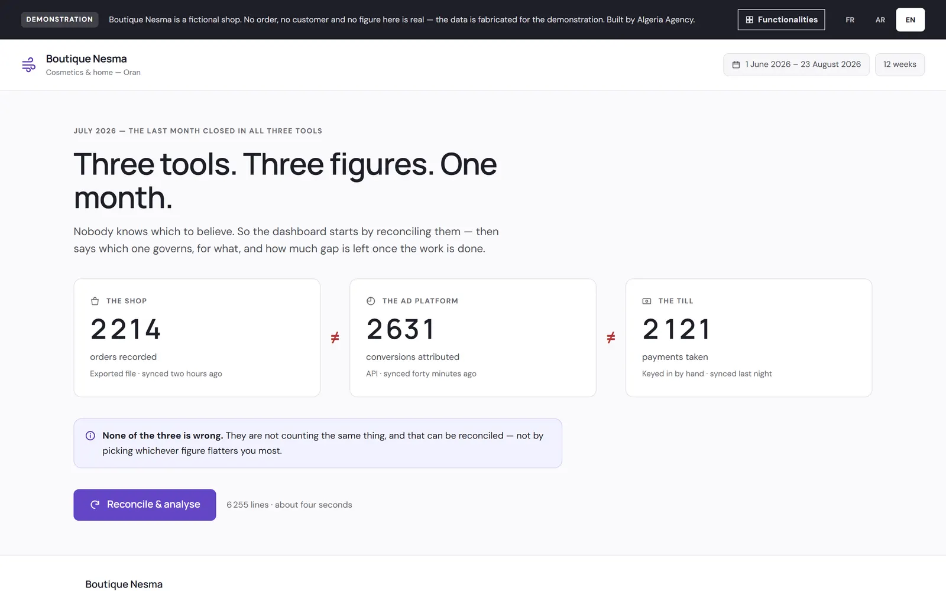Screen dimensions: 946x591
Task: Switch the language to AR
Action: point(880,20)
